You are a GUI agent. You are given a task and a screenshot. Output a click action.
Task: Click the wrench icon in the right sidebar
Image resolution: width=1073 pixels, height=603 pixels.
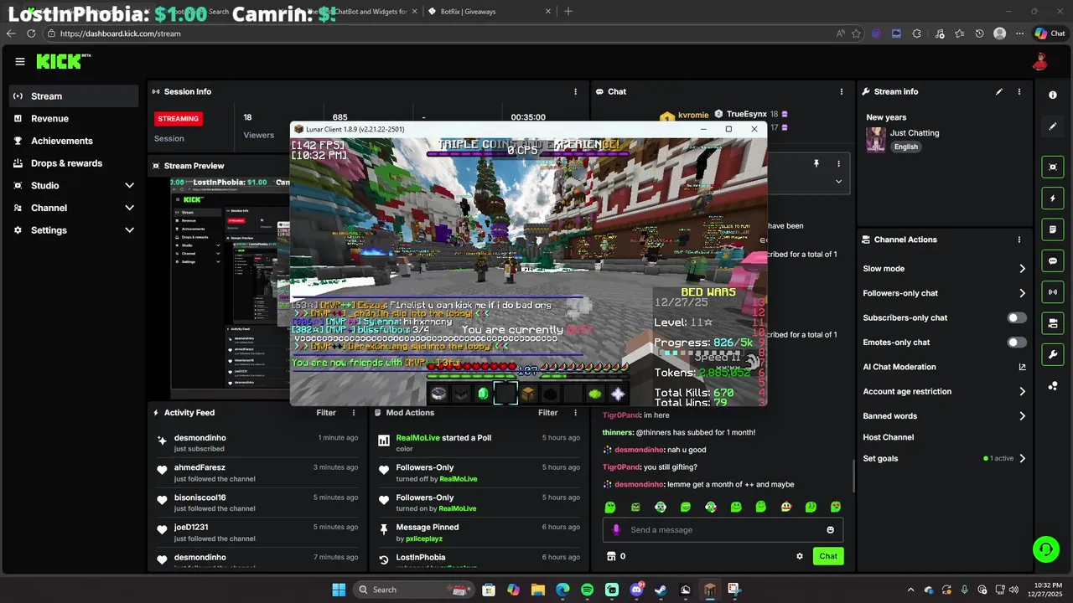(x=1053, y=354)
